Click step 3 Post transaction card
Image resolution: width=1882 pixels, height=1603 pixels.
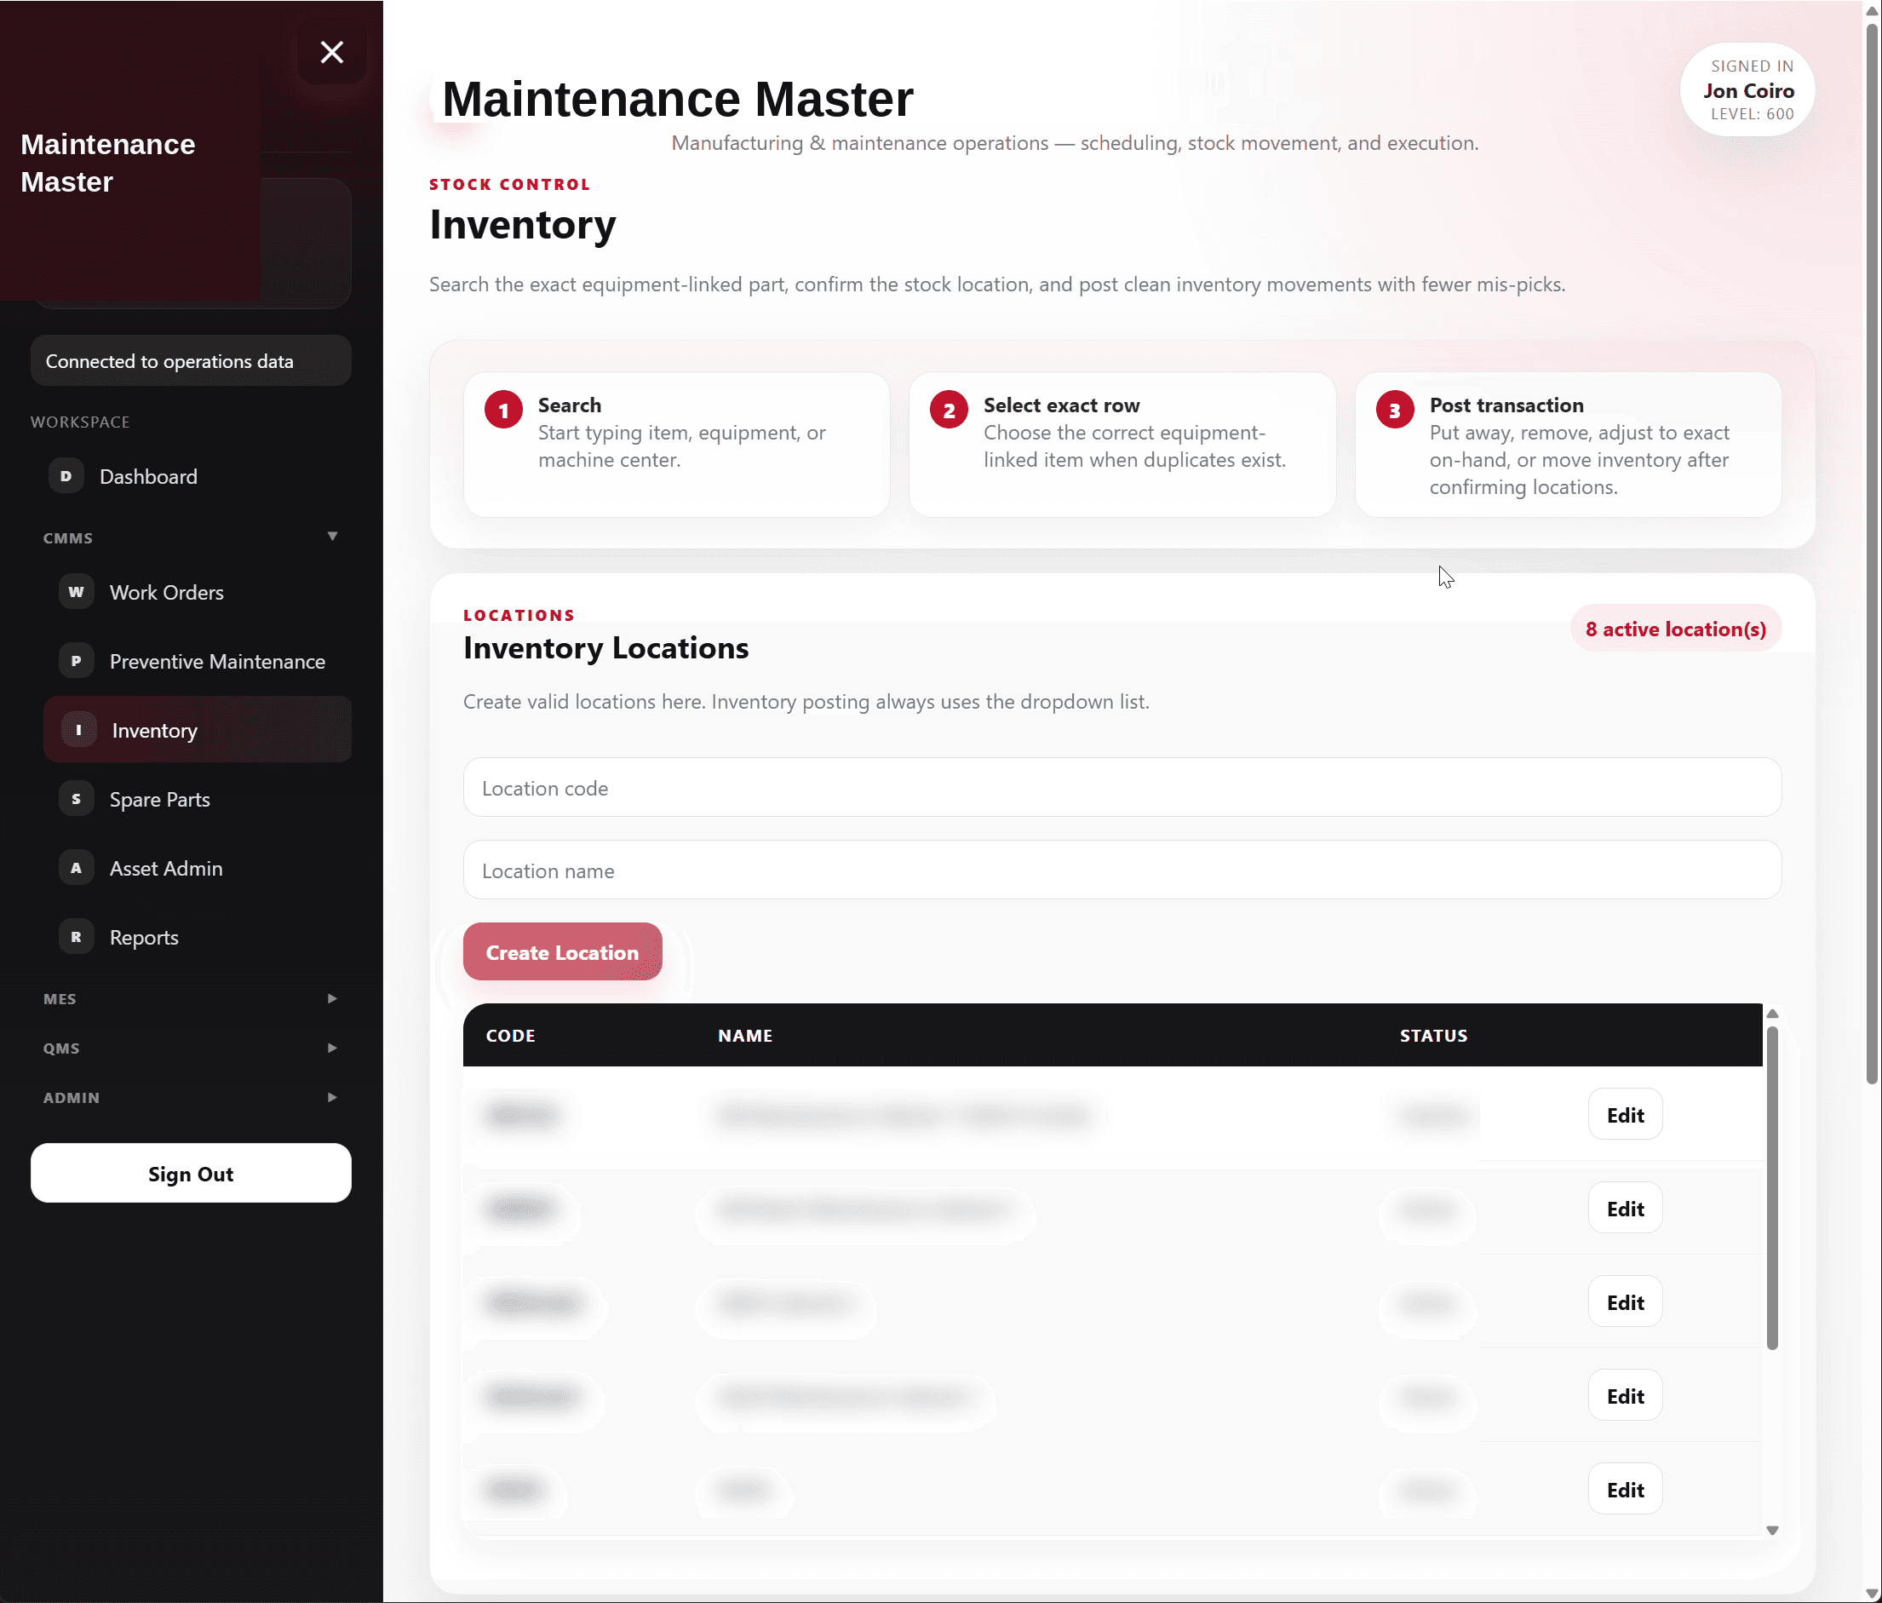click(1568, 445)
